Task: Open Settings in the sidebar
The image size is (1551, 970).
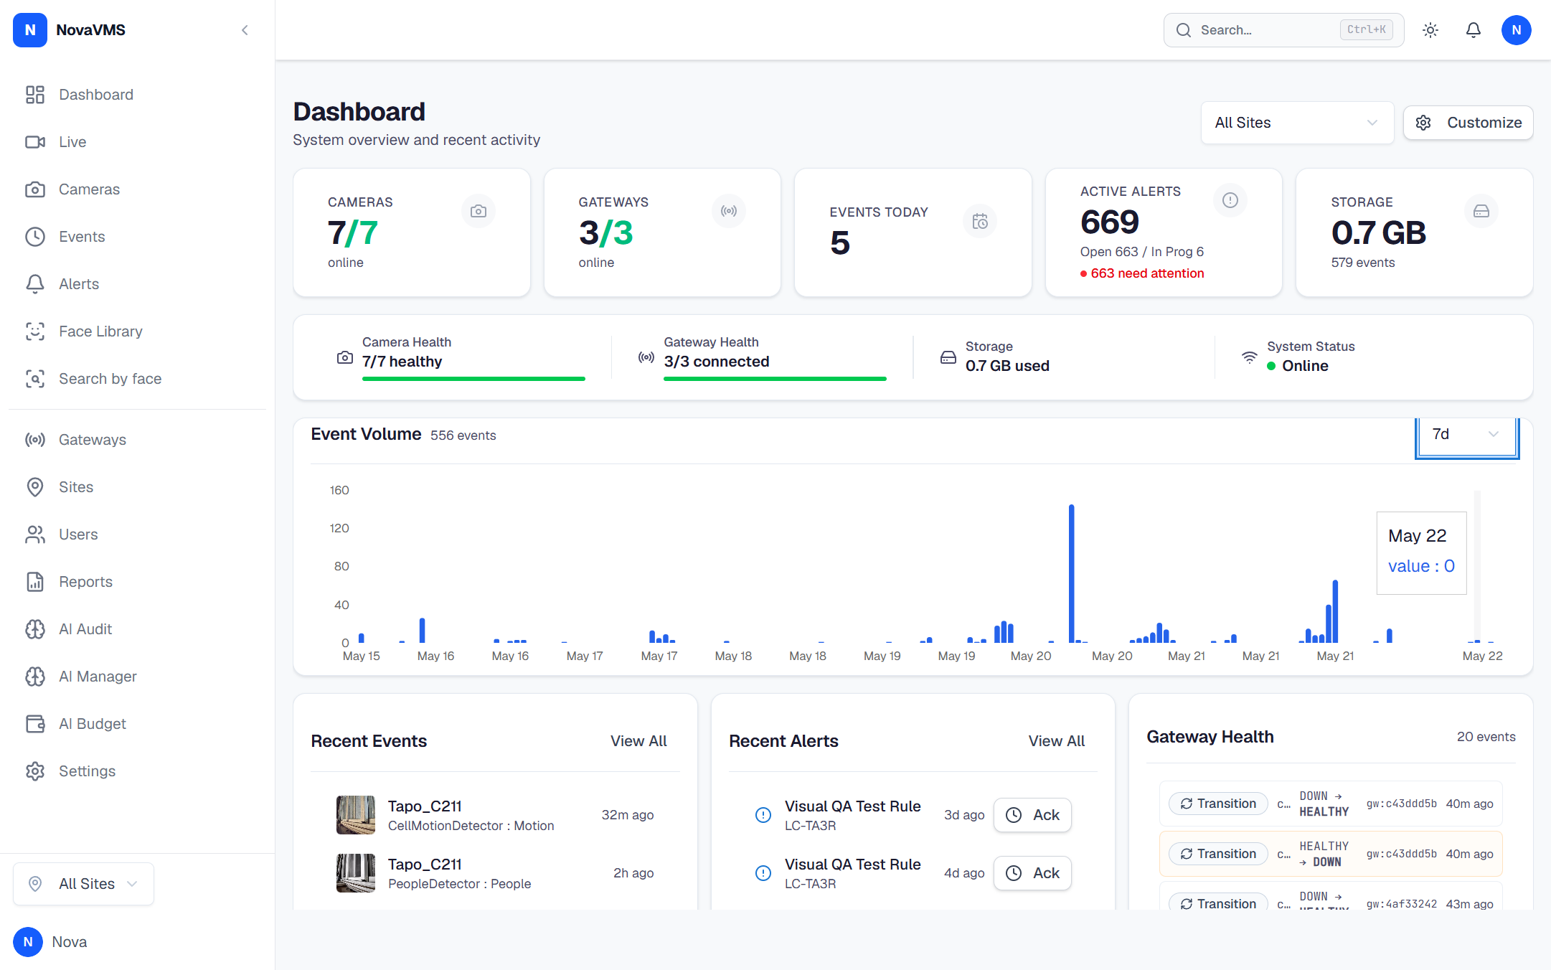Action: (138, 771)
